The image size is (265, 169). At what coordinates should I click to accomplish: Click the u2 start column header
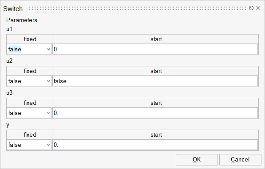point(155,71)
